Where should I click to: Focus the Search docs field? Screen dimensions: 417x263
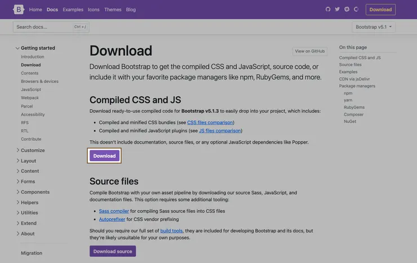(51, 27)
